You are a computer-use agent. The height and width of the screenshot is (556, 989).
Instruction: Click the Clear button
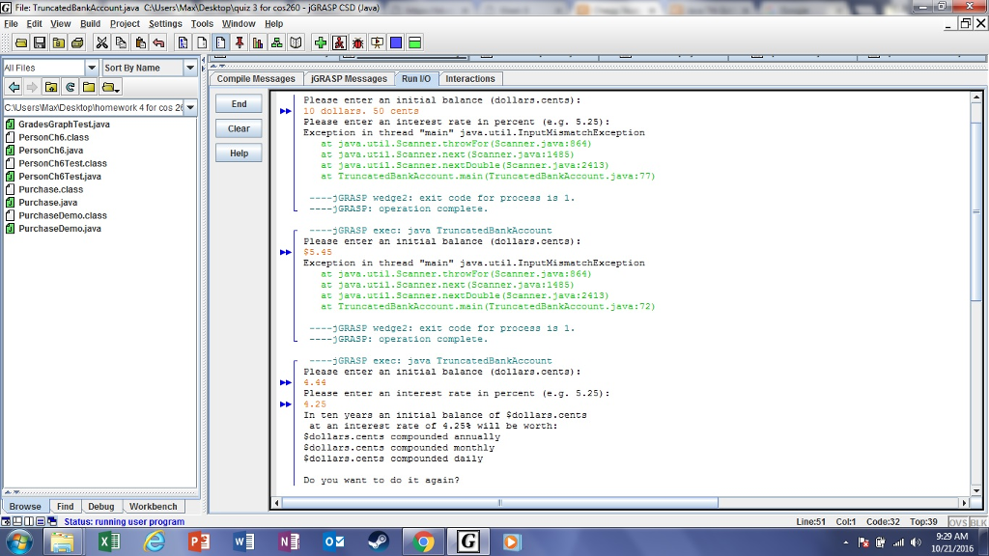coord(239,128)
